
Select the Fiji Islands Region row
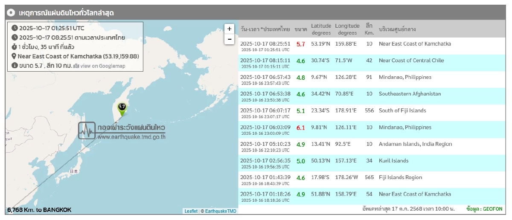click(x=370, y=179)
